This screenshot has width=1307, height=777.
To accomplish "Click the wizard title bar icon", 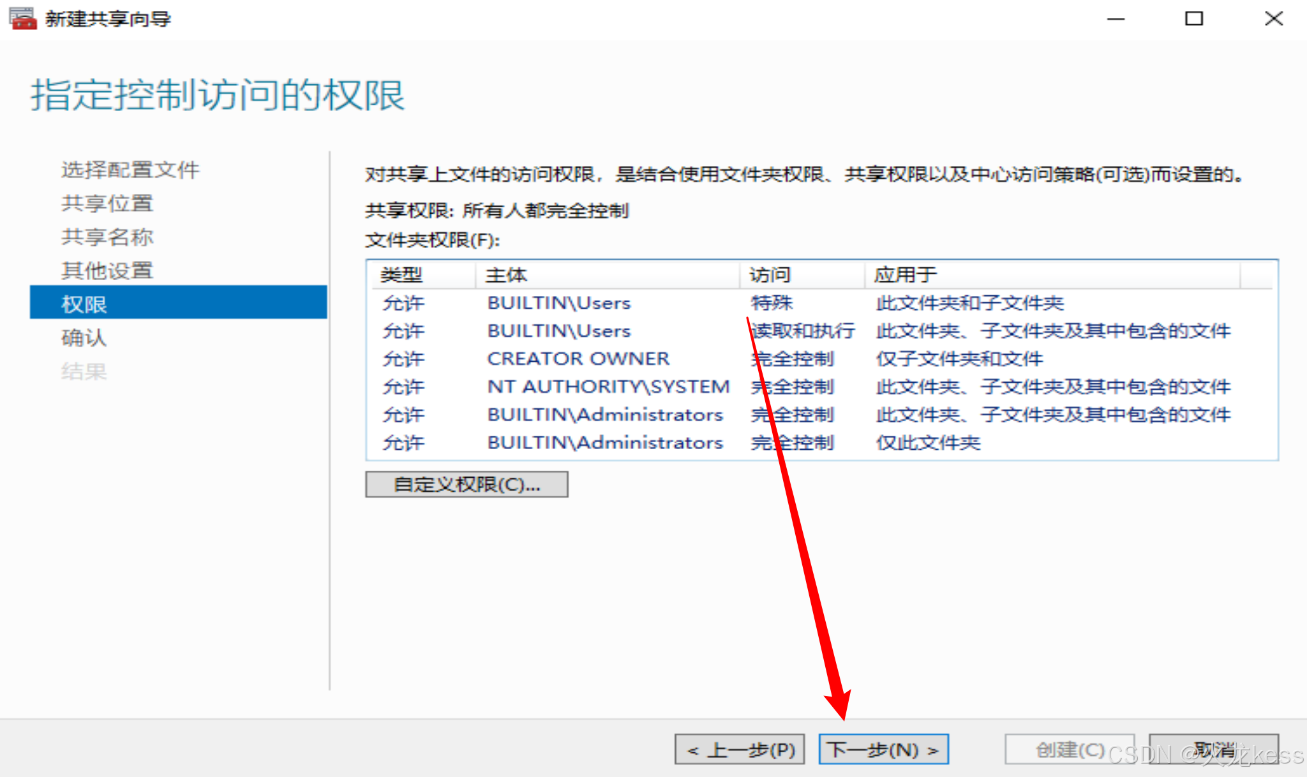I will click(x=22, y=18).
